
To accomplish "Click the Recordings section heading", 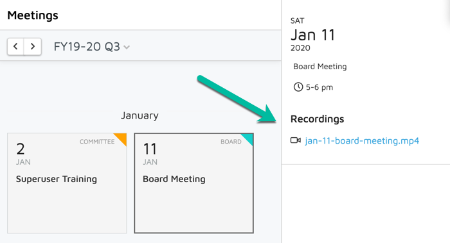I will point(317,119).
